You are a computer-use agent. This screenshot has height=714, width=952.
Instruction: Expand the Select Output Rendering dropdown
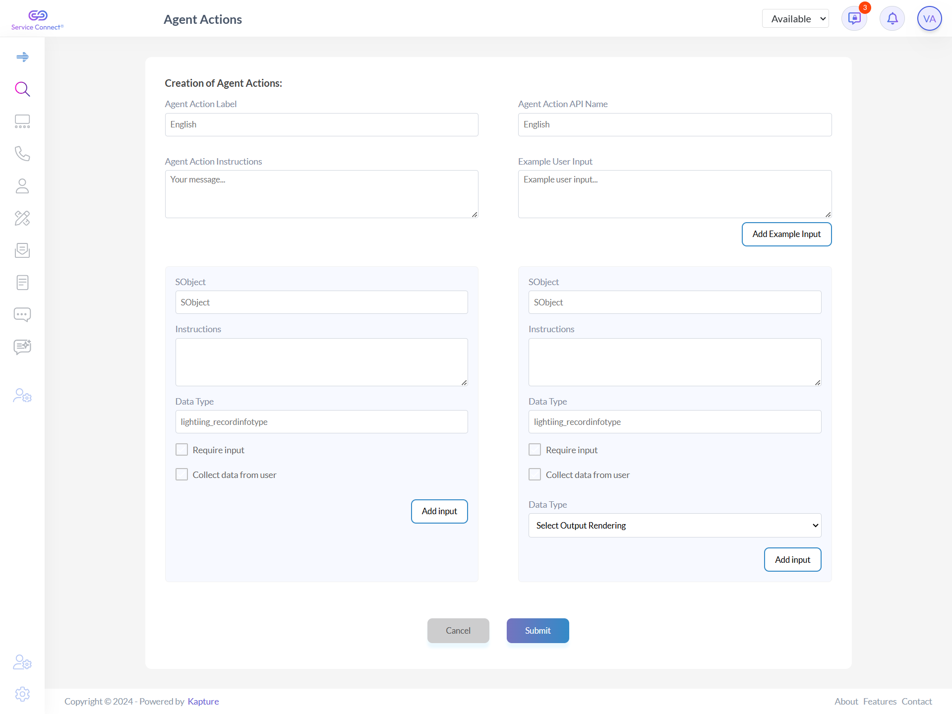674,526
